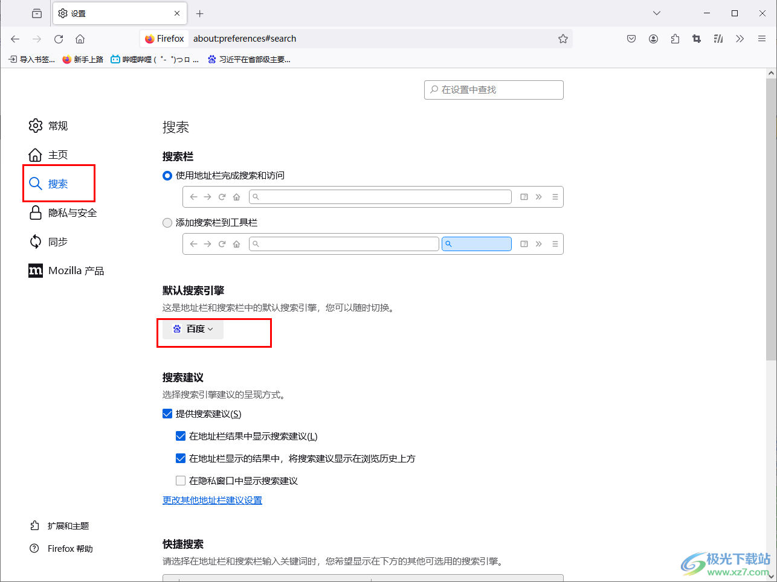Open 扩展和主题 link
Screen dimensions: 777x582
(59, 526)
